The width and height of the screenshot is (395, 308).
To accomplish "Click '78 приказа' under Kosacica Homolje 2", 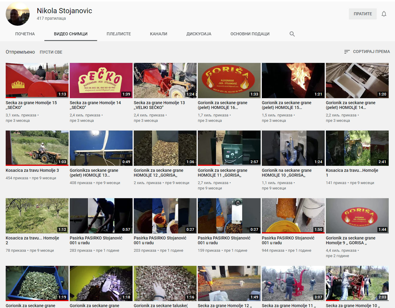I will coord(16,251).
